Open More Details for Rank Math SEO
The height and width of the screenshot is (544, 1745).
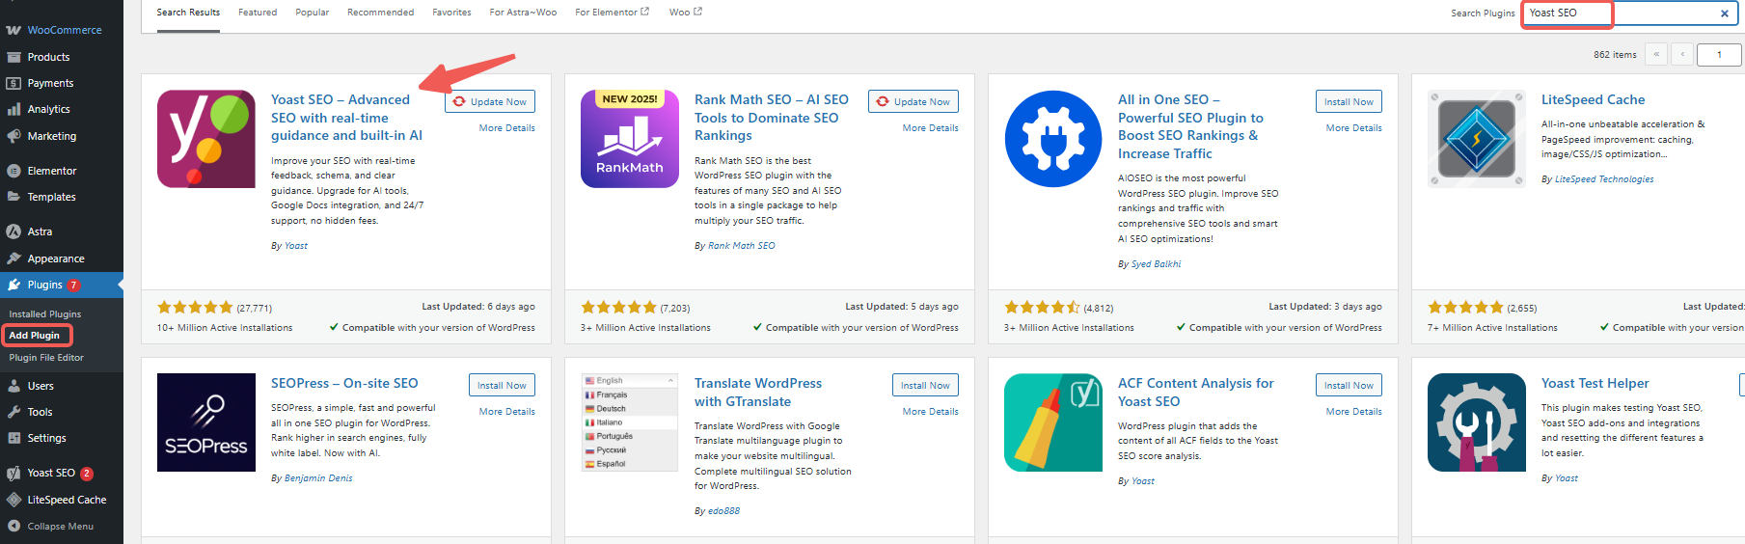(x=930, y=128)
